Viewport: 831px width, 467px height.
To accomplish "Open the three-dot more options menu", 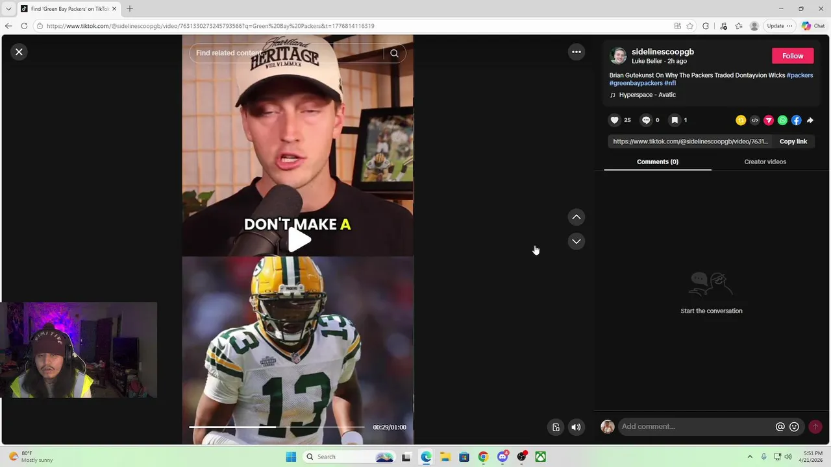I will [x=576, y=52].
